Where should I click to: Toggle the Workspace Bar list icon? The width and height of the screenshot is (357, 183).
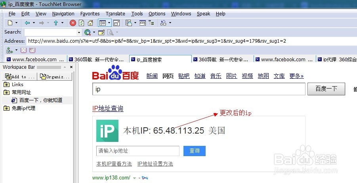tap(103, 23)
